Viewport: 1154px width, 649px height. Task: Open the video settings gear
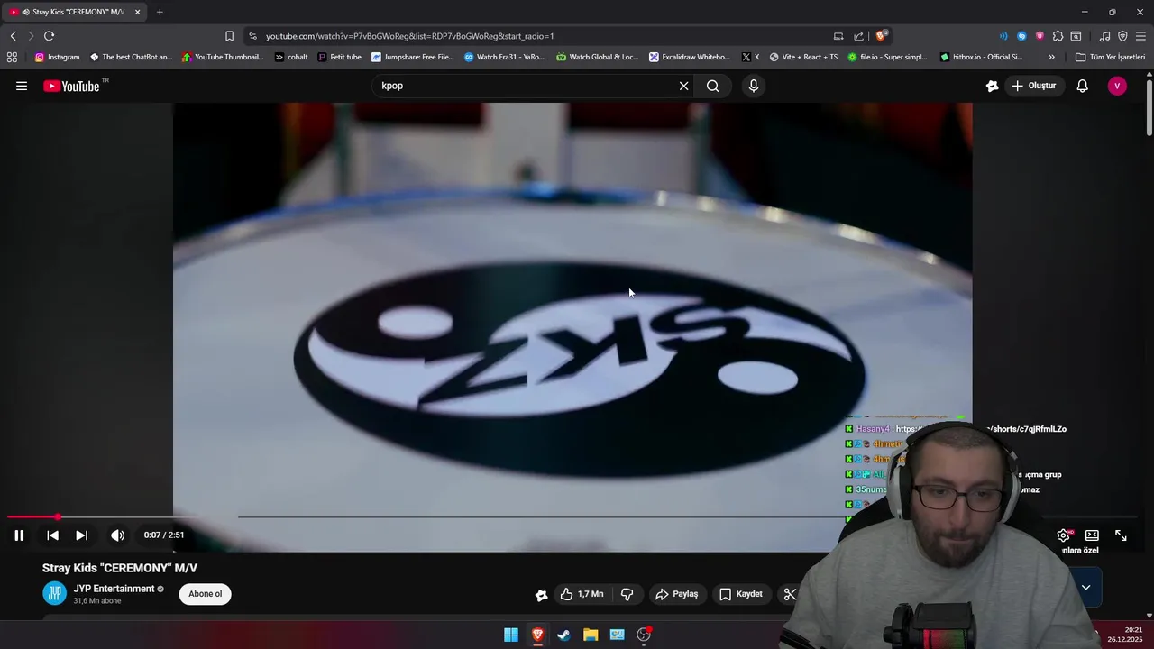coord(1064,535)
